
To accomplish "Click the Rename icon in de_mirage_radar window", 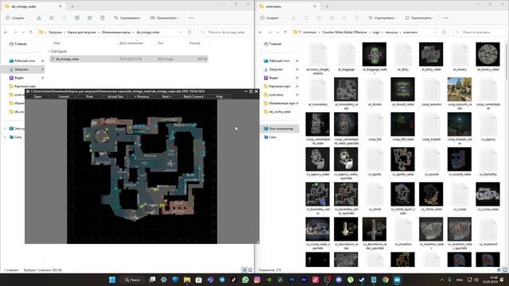I will coord(77,17).
